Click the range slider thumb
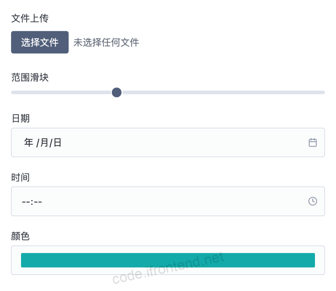Screen dimensions: 336x291 (116, 93)
